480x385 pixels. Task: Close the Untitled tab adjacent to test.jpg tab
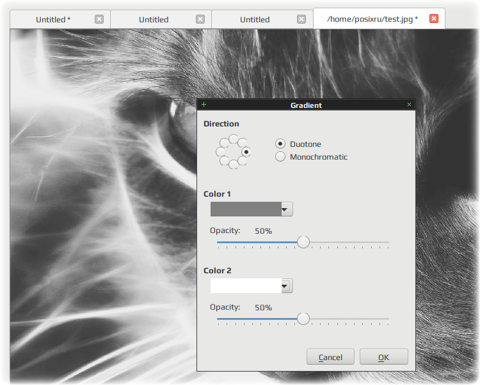pyautogui.click(x=301, y=20)
